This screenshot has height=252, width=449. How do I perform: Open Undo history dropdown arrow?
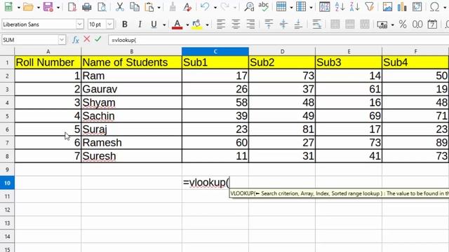215,8
